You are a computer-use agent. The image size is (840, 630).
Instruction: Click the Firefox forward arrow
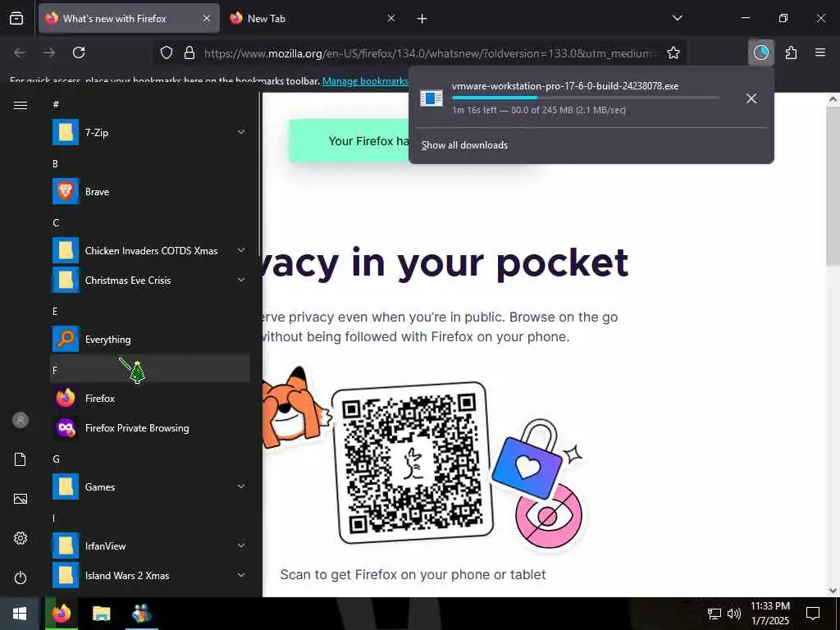[x=49, y=52]
